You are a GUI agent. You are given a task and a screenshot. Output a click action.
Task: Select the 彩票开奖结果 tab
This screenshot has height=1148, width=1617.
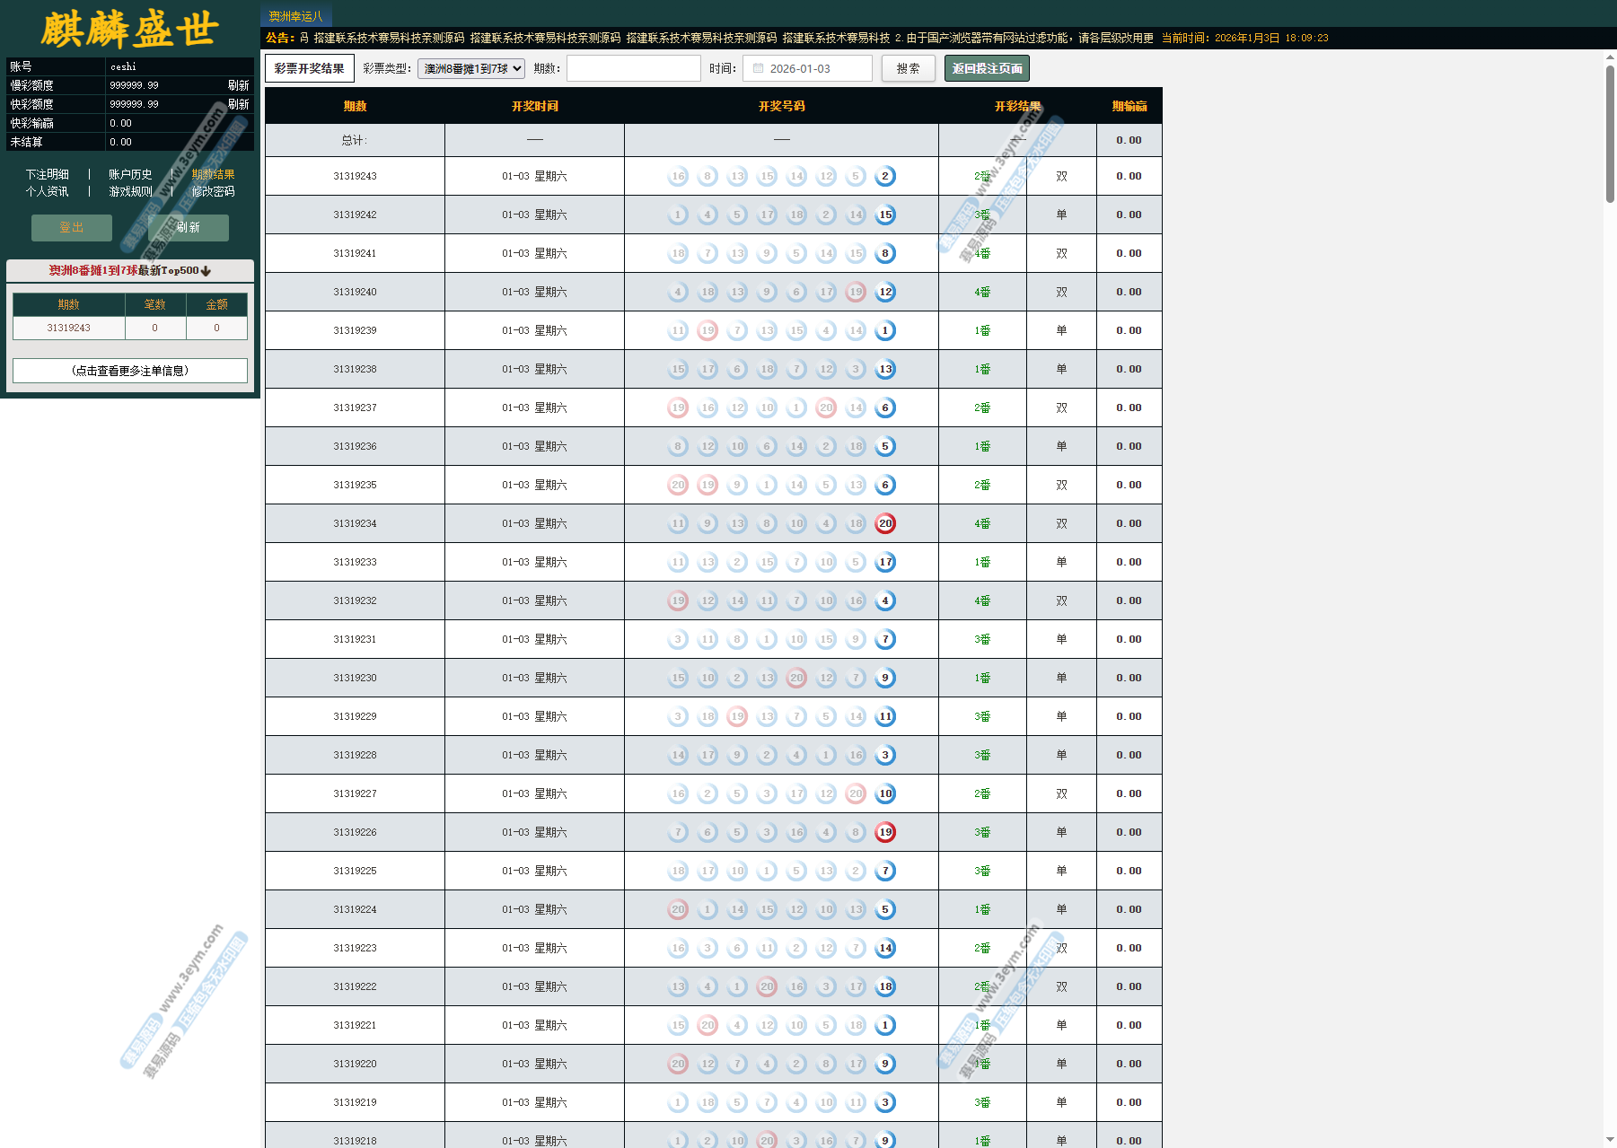point(309,68)
